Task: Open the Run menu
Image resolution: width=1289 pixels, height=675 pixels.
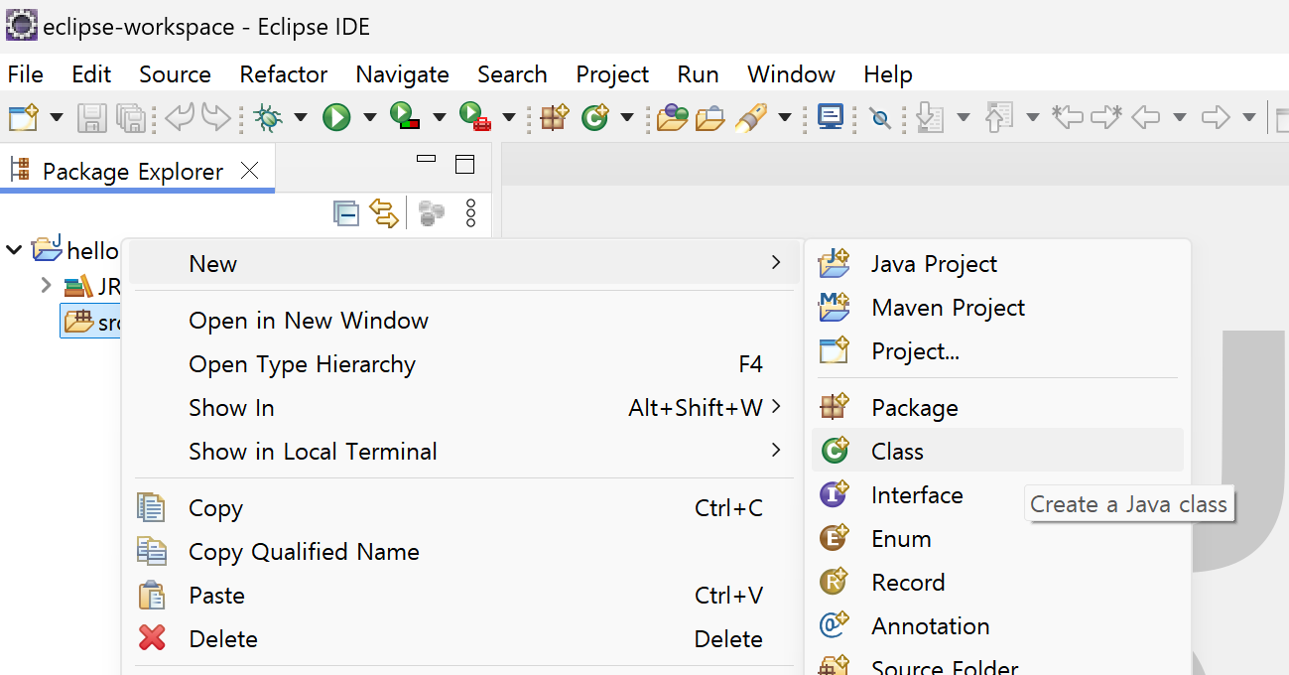Action: click(699, 74)
